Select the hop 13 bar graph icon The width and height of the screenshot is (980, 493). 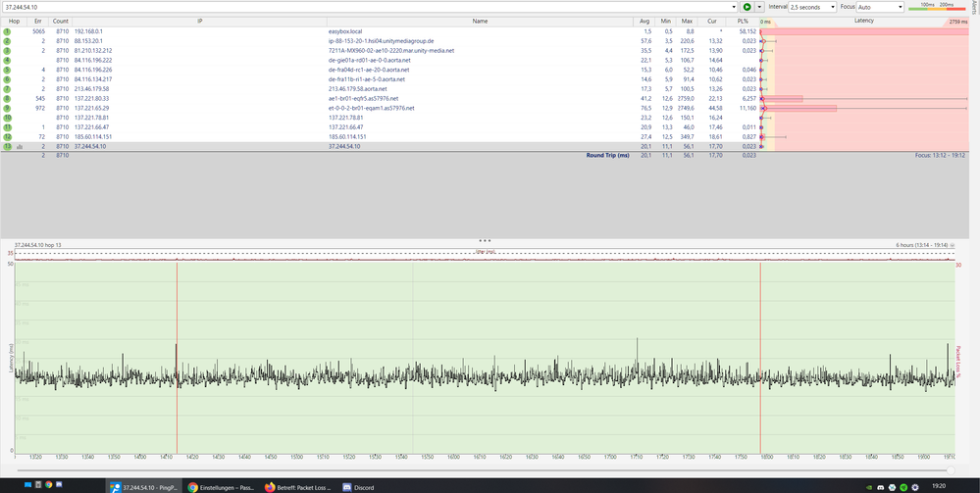(x=20, y=146)
